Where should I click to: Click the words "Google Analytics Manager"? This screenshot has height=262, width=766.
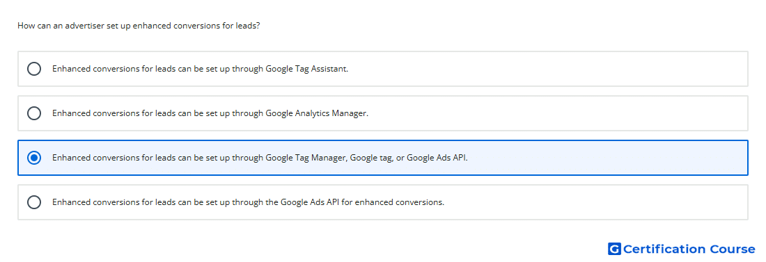(x=317, y=113)
